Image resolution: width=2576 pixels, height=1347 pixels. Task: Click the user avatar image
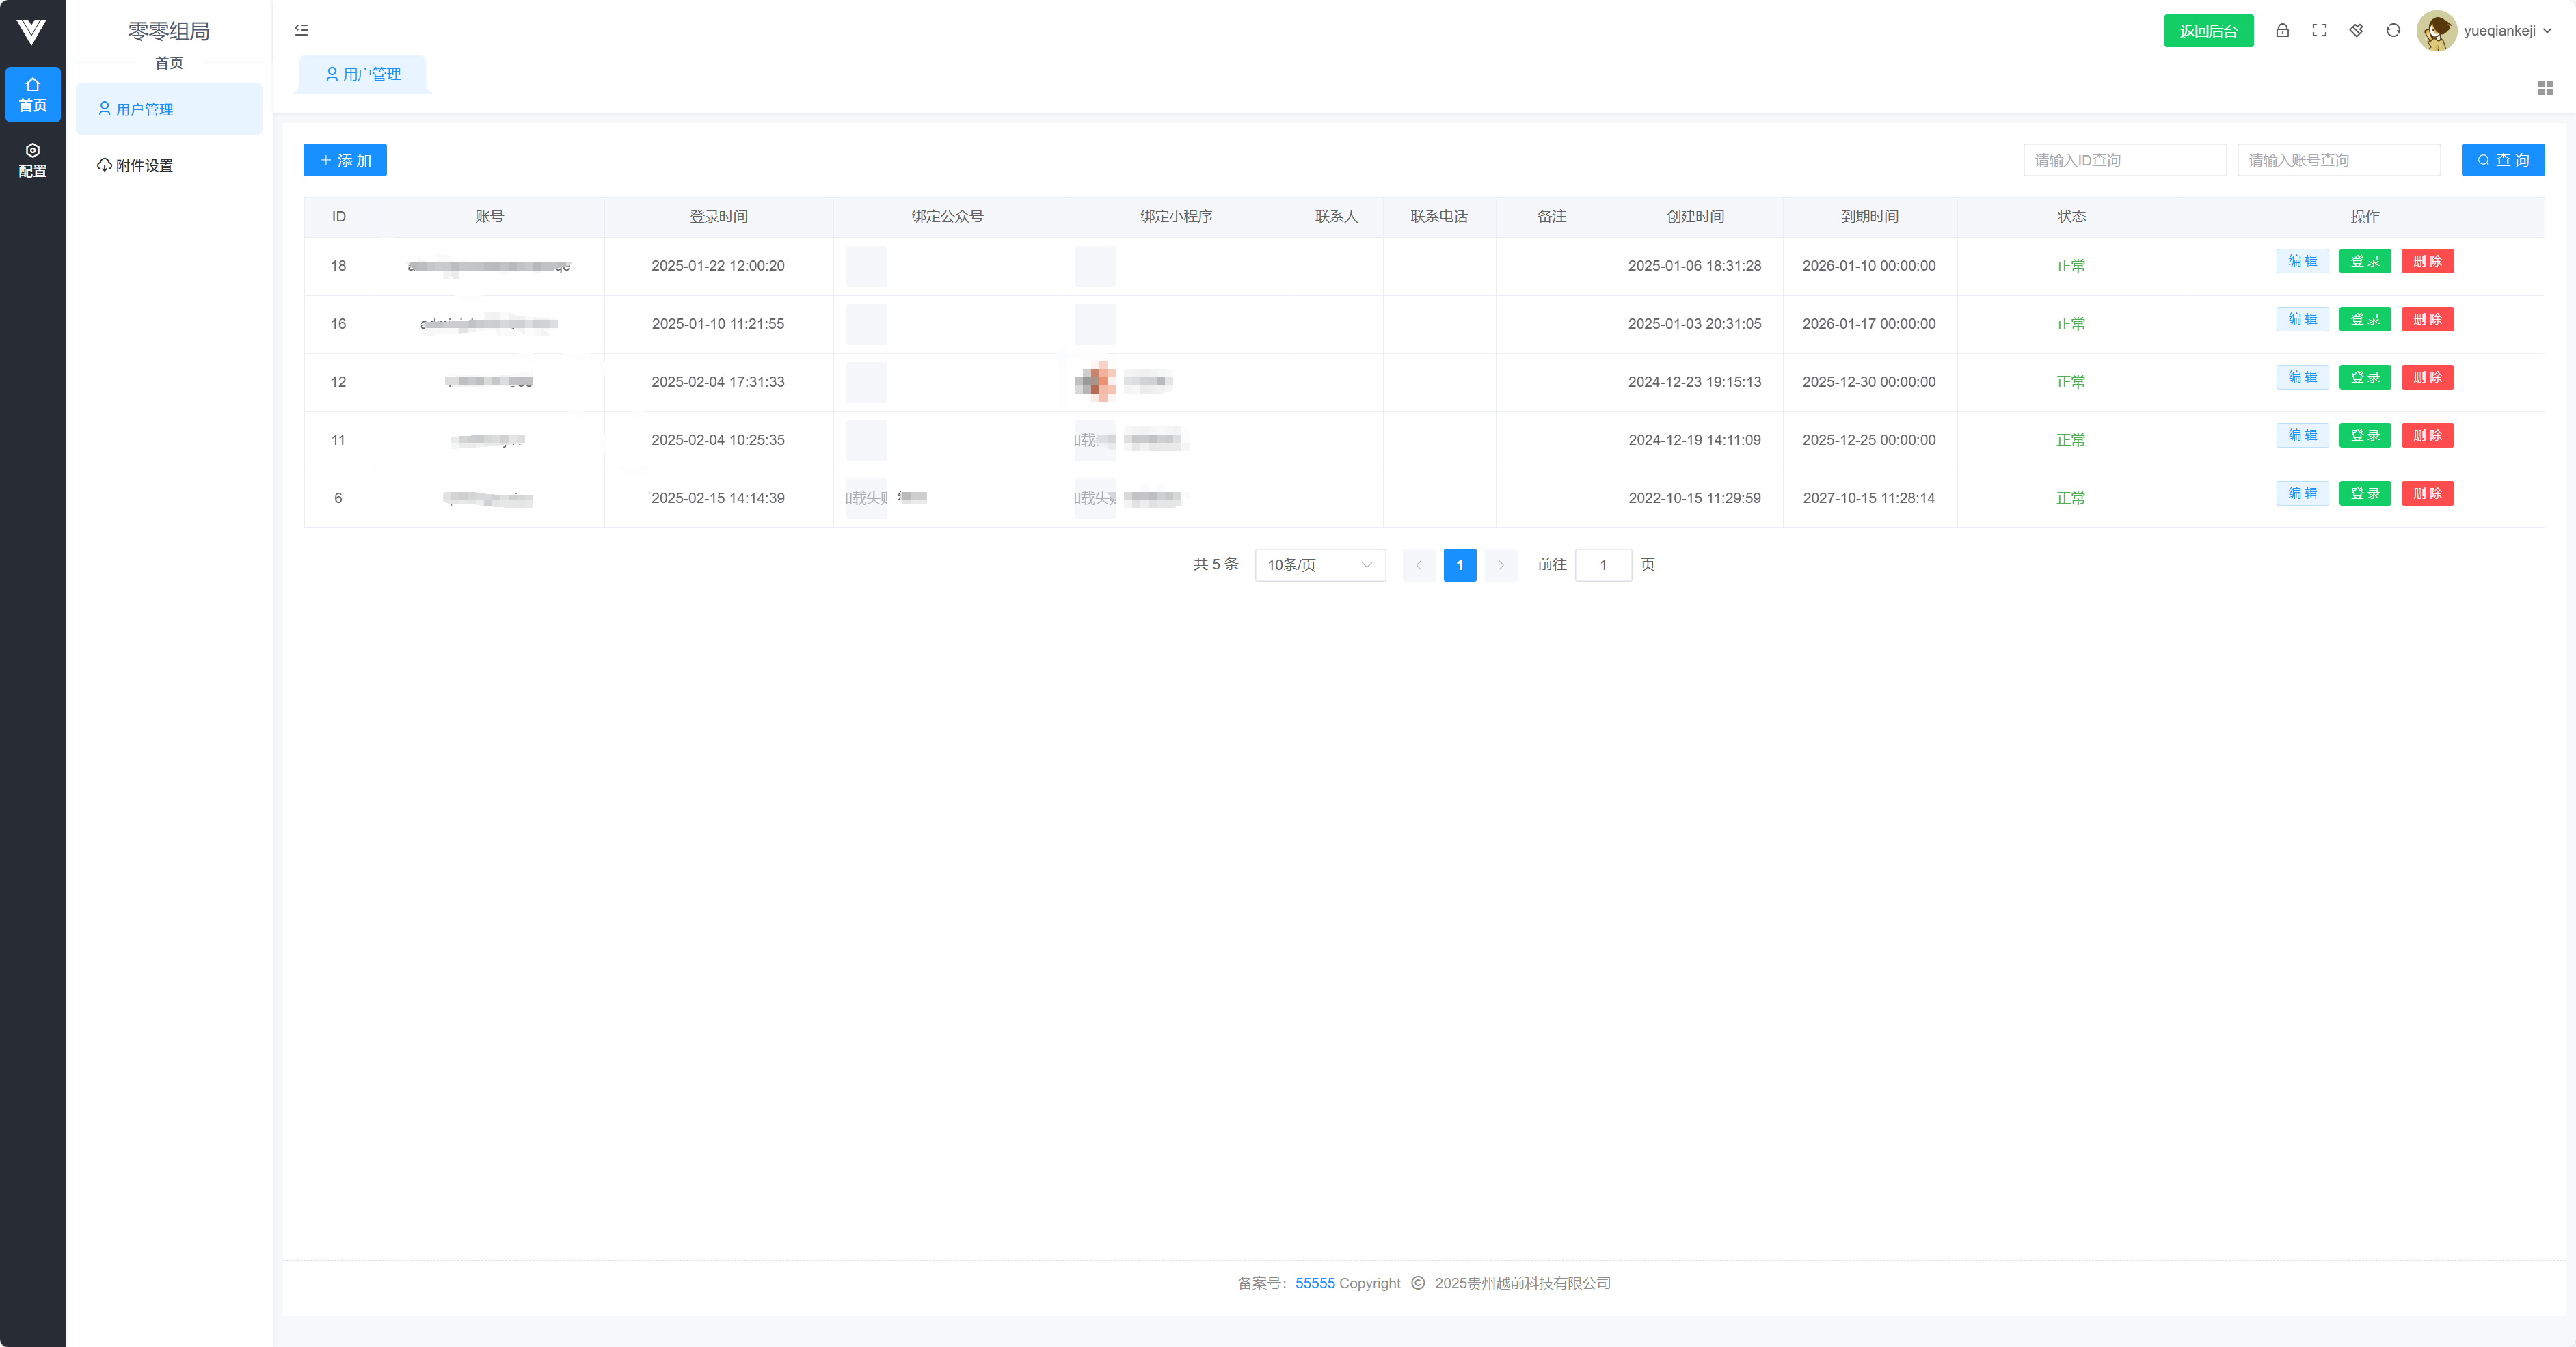point(2436,31)
